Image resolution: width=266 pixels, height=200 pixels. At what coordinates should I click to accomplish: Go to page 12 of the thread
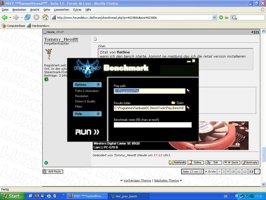click(245, 172)
